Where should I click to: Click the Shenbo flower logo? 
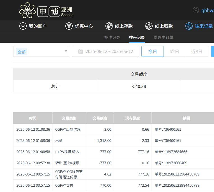point(27,10)
